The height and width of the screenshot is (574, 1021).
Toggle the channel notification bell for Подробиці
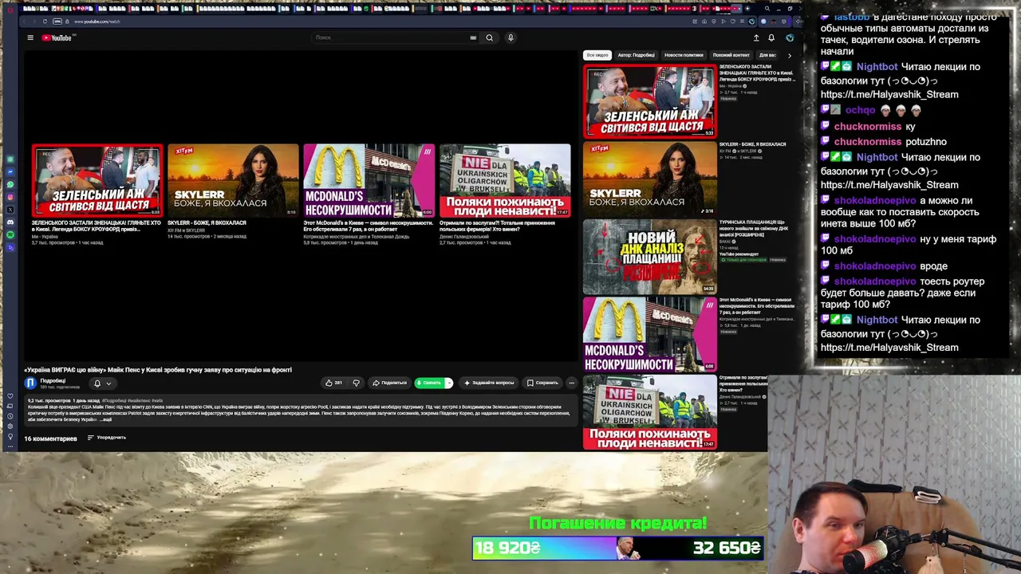pyautogui.click(x=97, y=383)
